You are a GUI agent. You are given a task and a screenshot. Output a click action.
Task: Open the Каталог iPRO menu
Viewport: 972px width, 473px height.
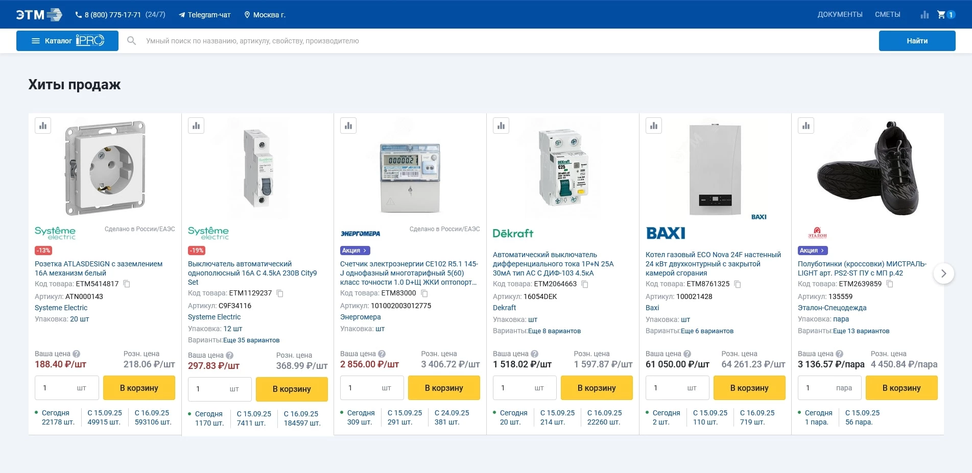click(67, 41)
